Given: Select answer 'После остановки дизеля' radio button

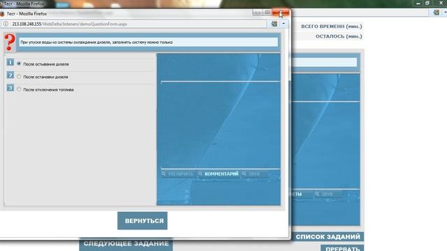Looking at the screenshot, I should pyautogui.click(x=19, y=77).
